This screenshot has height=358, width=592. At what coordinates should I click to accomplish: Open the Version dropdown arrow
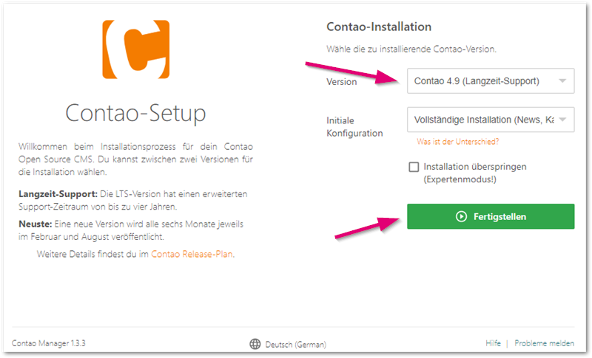tap(562, 81)
